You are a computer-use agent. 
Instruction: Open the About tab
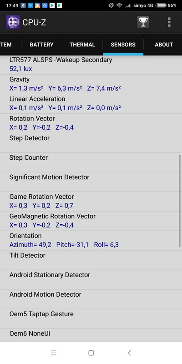(163, 45)
